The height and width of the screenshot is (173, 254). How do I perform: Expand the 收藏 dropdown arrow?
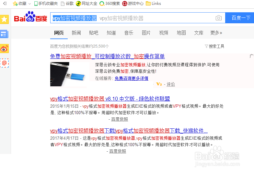click(x=29, y=4)
